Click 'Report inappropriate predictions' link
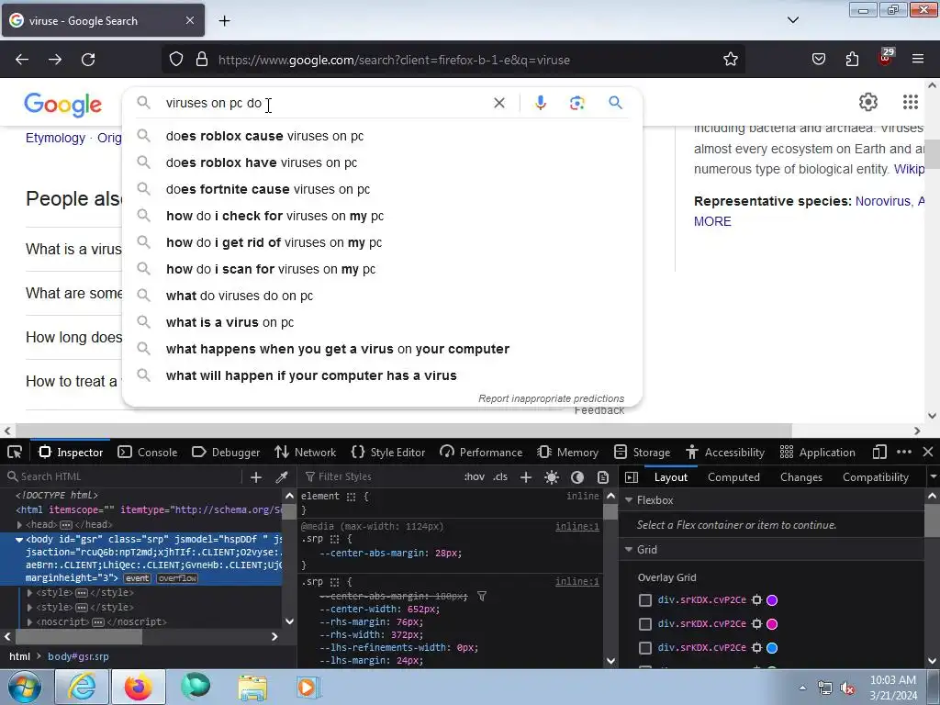Viewport: 940px width, 705px height. [x=551, y=398]
